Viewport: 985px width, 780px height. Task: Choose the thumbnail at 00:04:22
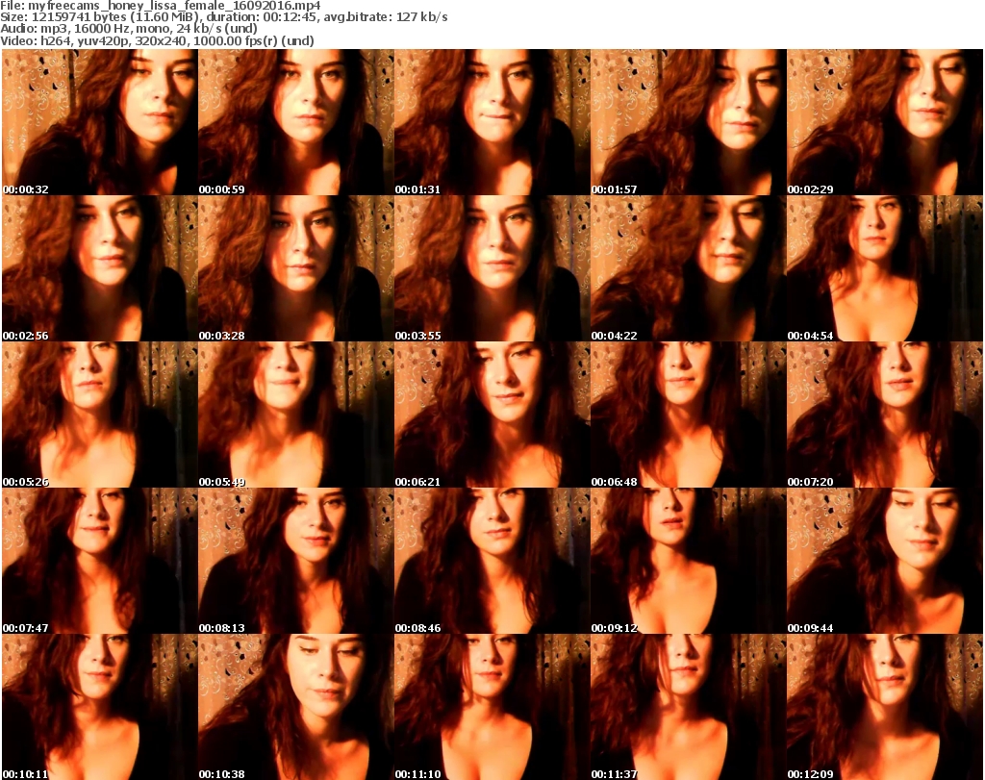click(x=689, y=268)
